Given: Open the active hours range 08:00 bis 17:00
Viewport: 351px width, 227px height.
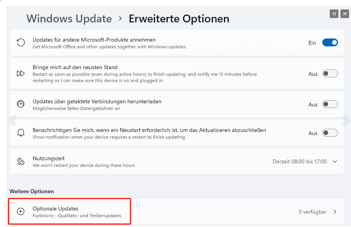Looking at the screenshot, I should click(x=299, y=161).
